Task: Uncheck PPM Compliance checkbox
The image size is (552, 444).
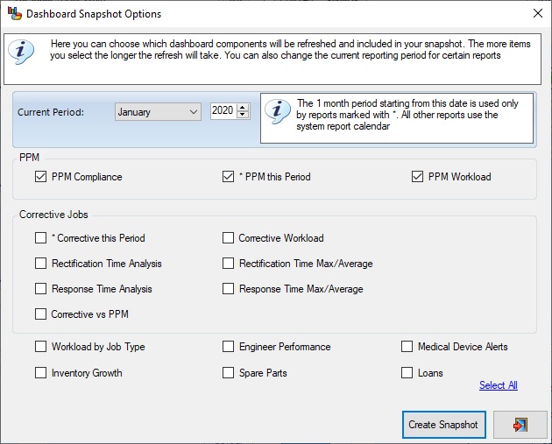Action: tap(40, 176)
